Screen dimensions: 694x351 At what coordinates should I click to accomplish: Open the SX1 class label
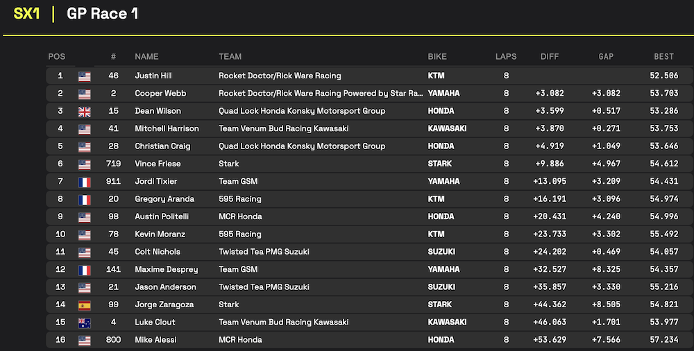26,14
